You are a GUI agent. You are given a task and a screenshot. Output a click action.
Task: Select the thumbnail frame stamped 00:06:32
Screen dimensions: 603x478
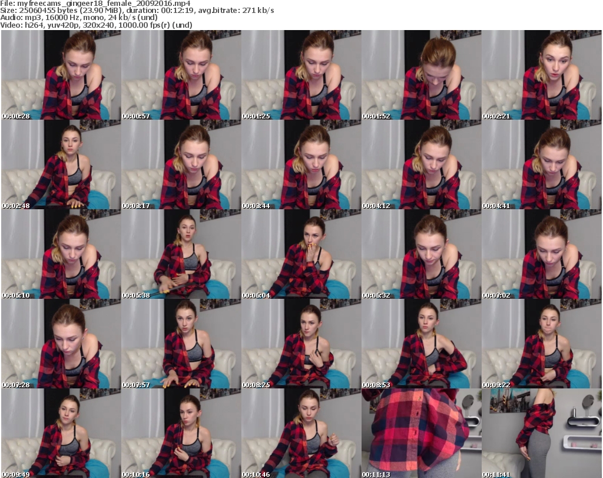click(422, 255)
